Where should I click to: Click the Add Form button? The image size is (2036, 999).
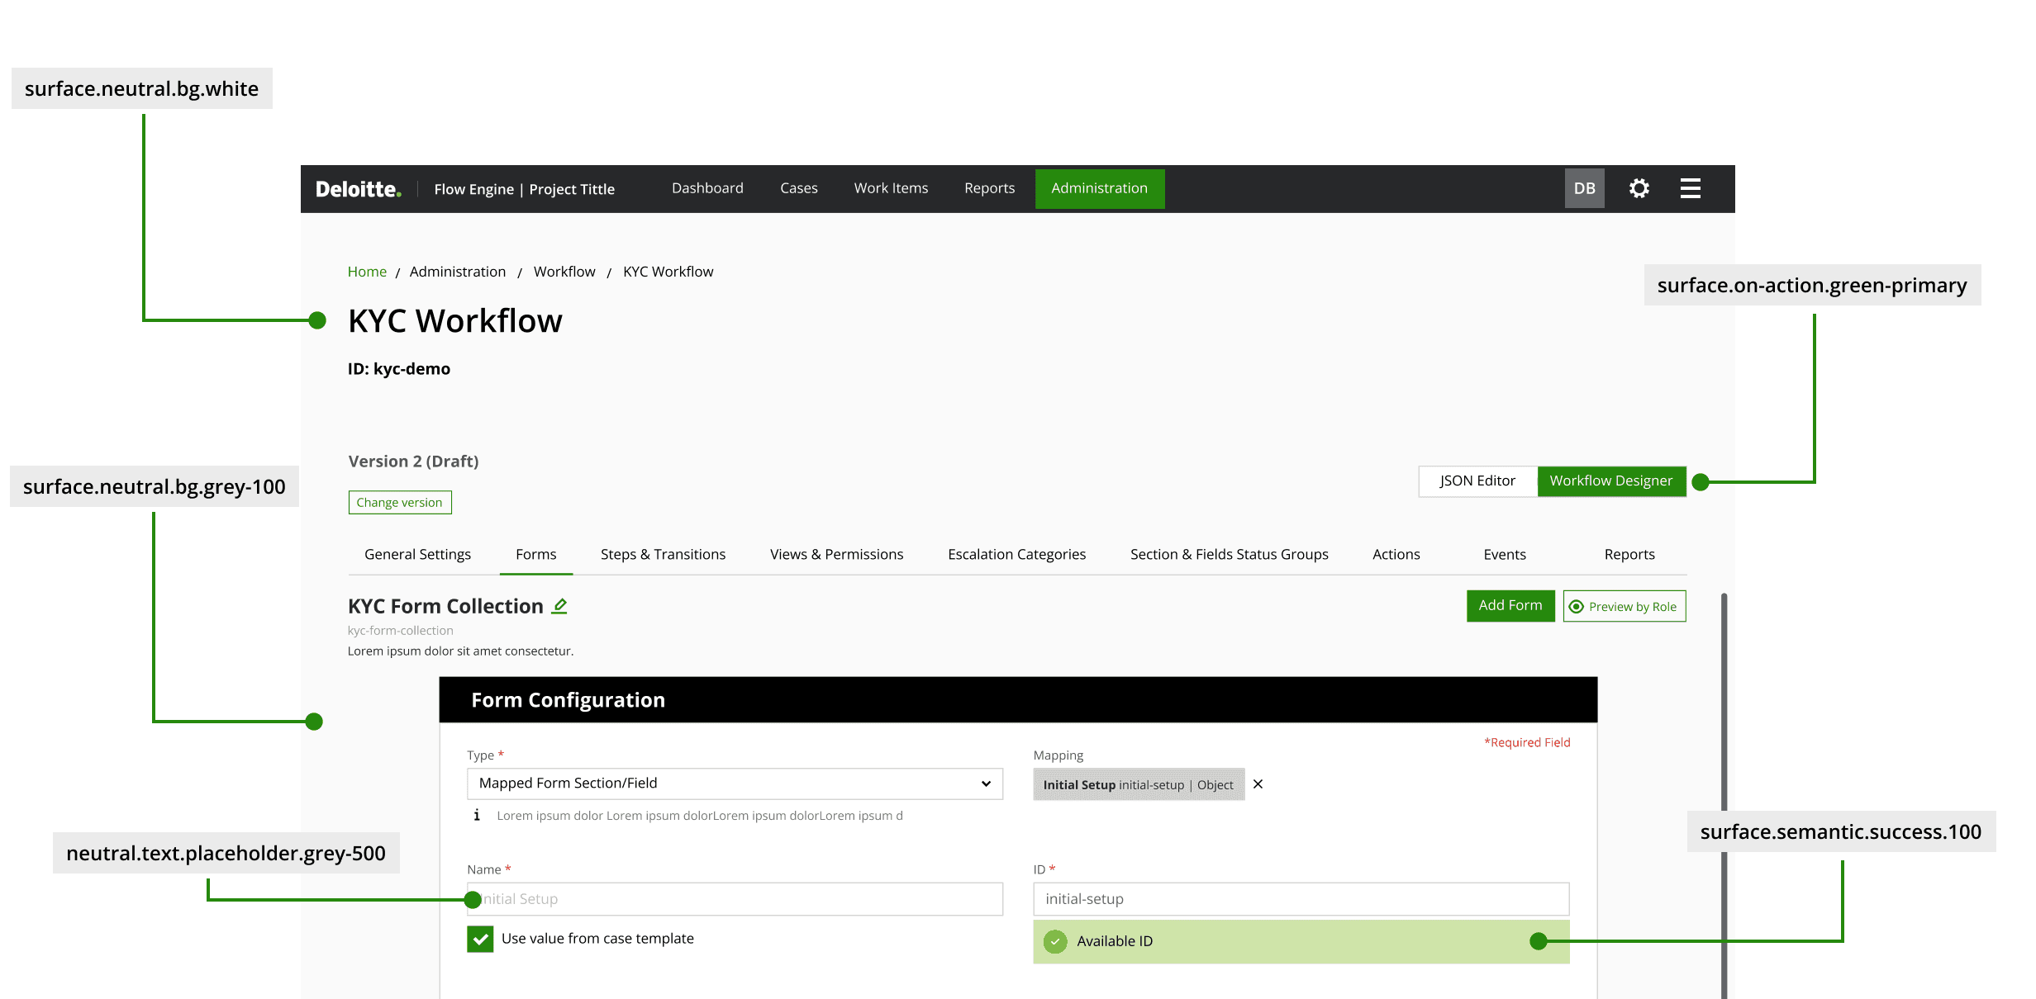tap(1510, 605)
